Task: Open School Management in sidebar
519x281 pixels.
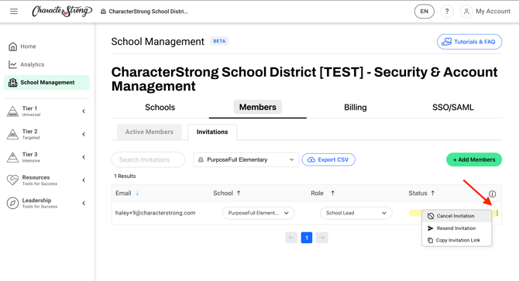Action: pos(46,83)
